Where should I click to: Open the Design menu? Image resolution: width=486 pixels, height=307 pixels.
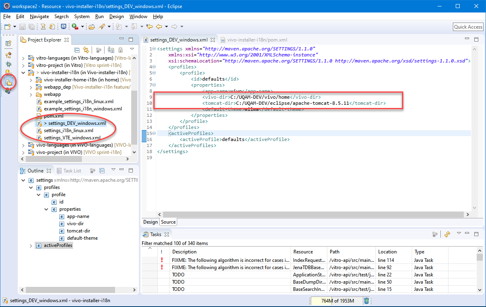(x=116, y=17)
